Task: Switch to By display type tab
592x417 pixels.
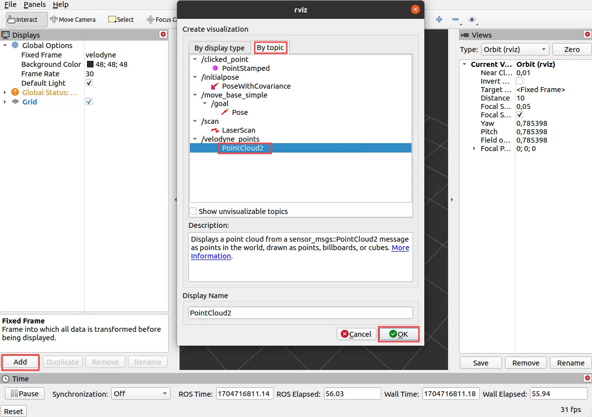Action: click(x=219, y=48)
